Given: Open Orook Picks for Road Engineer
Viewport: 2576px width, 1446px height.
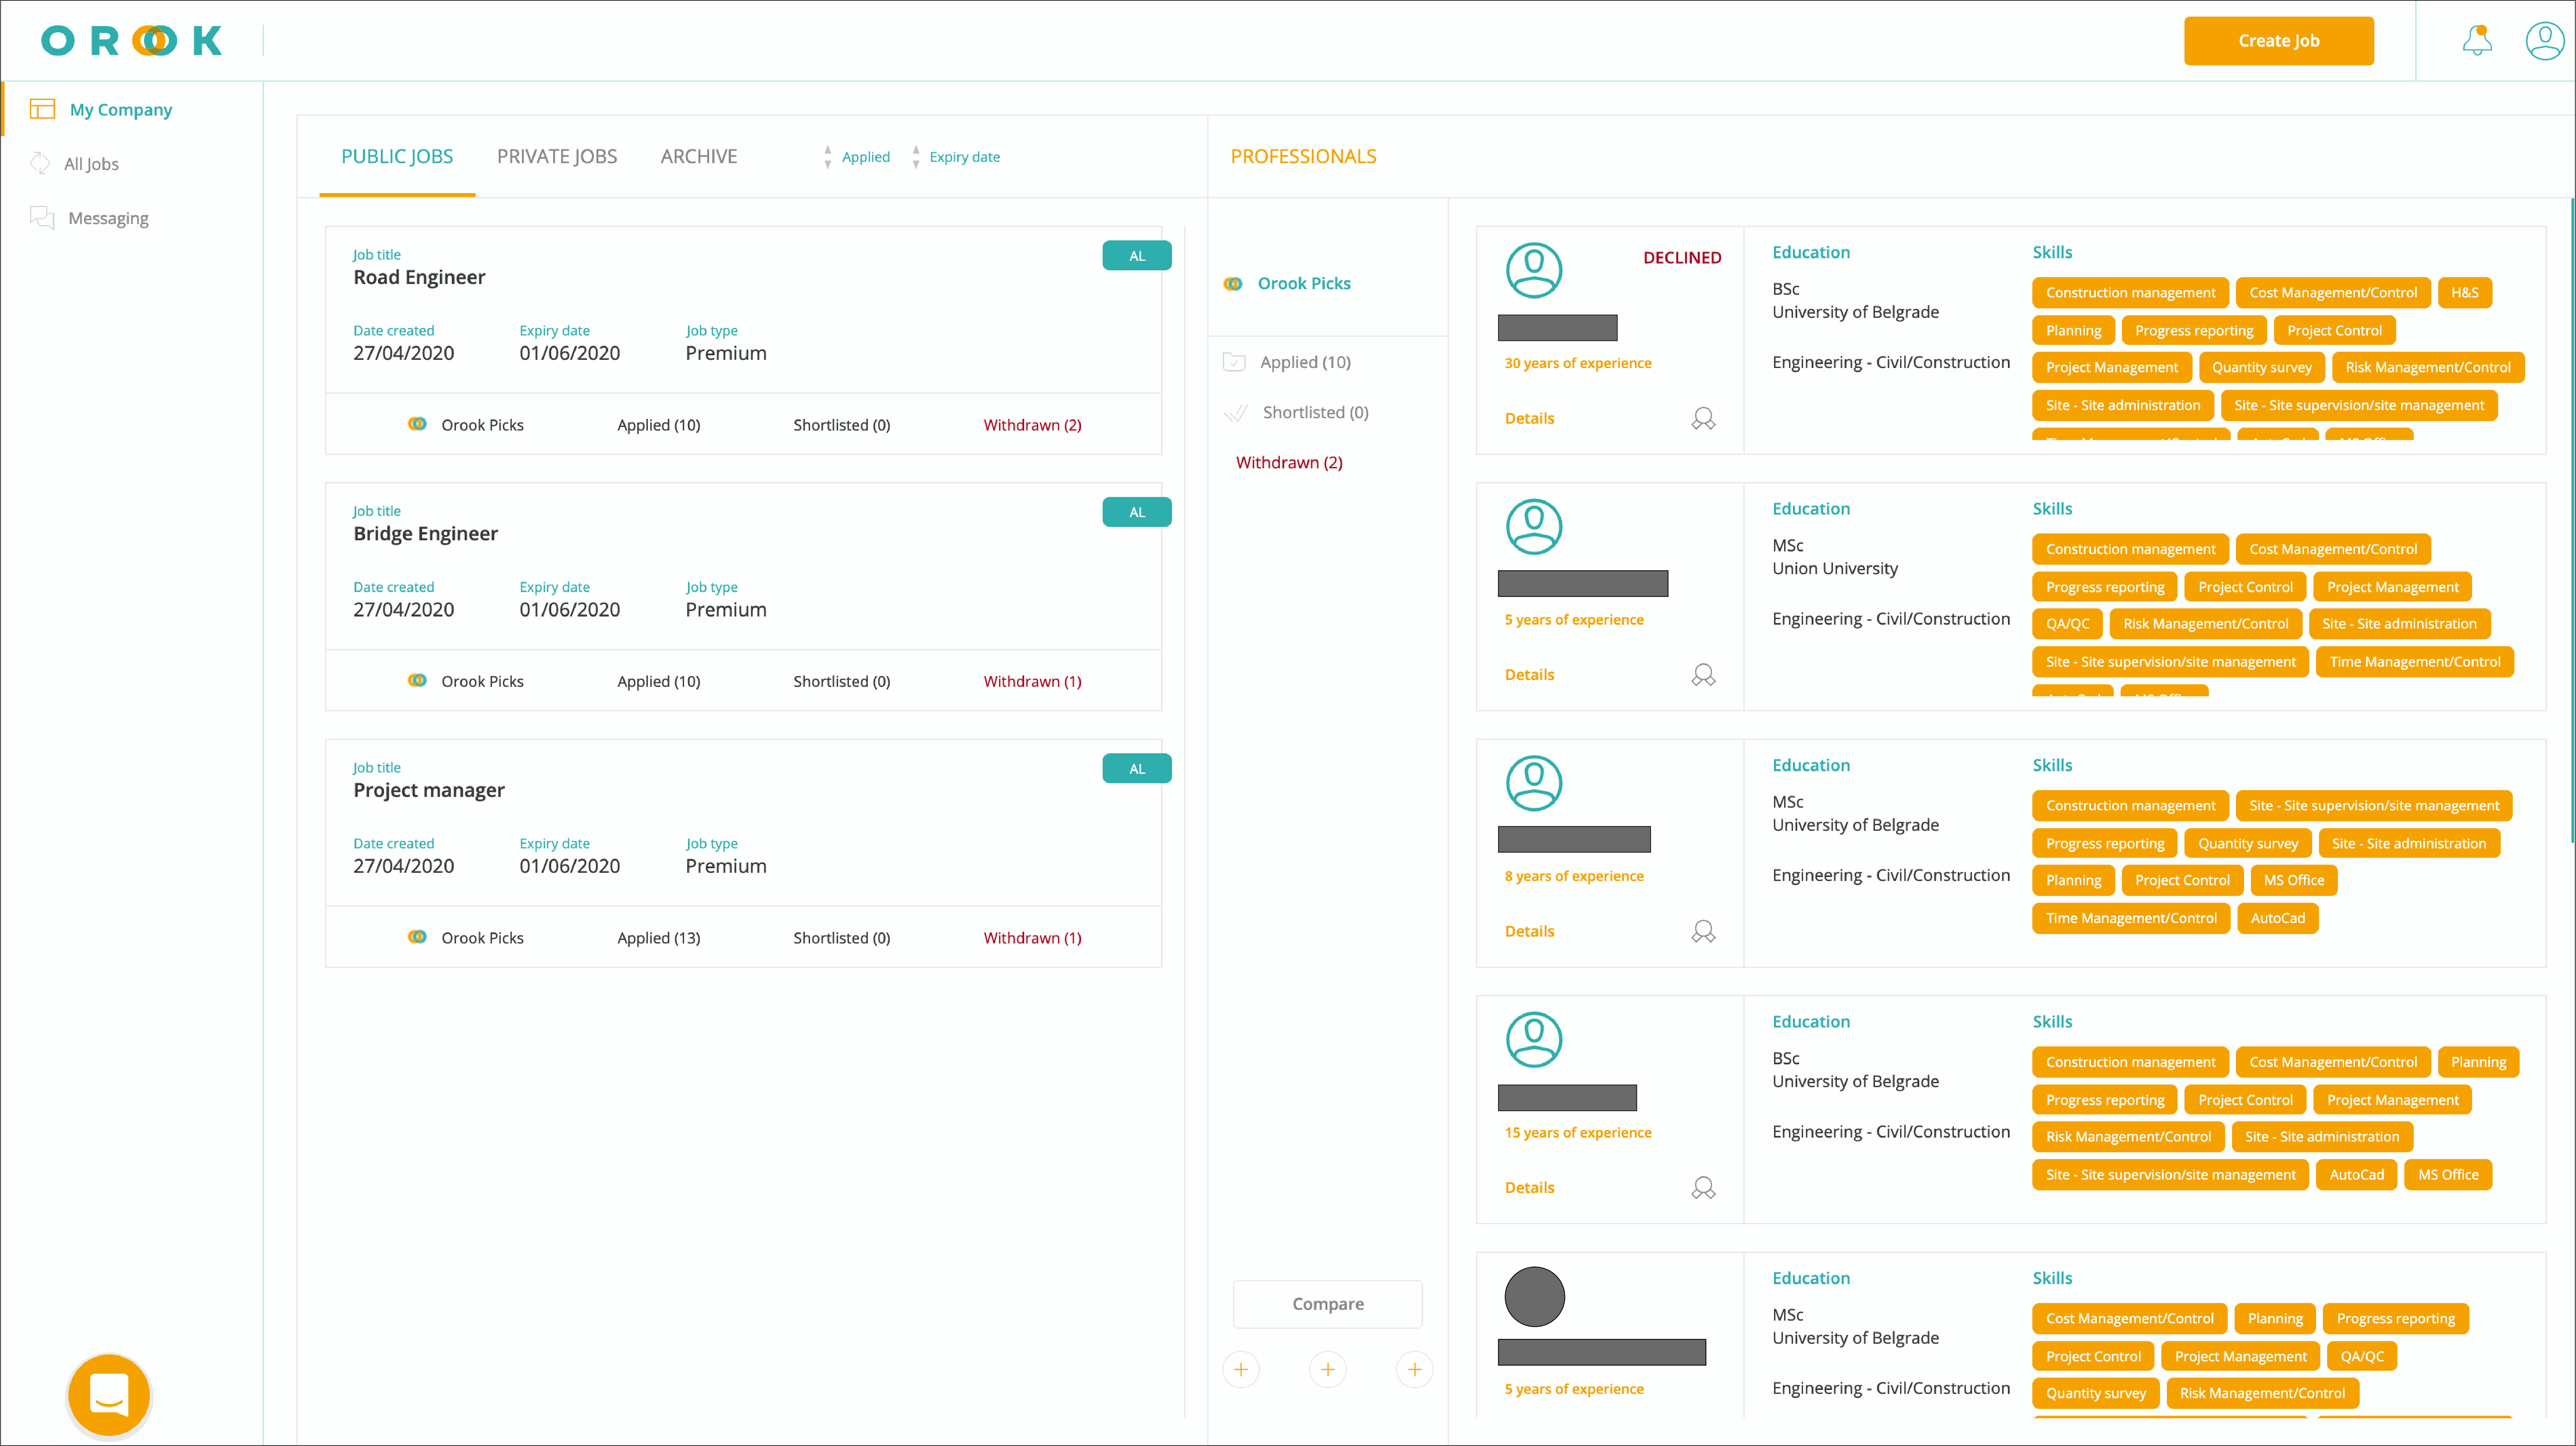Looking at the screenshot, I should coord(466,425).
